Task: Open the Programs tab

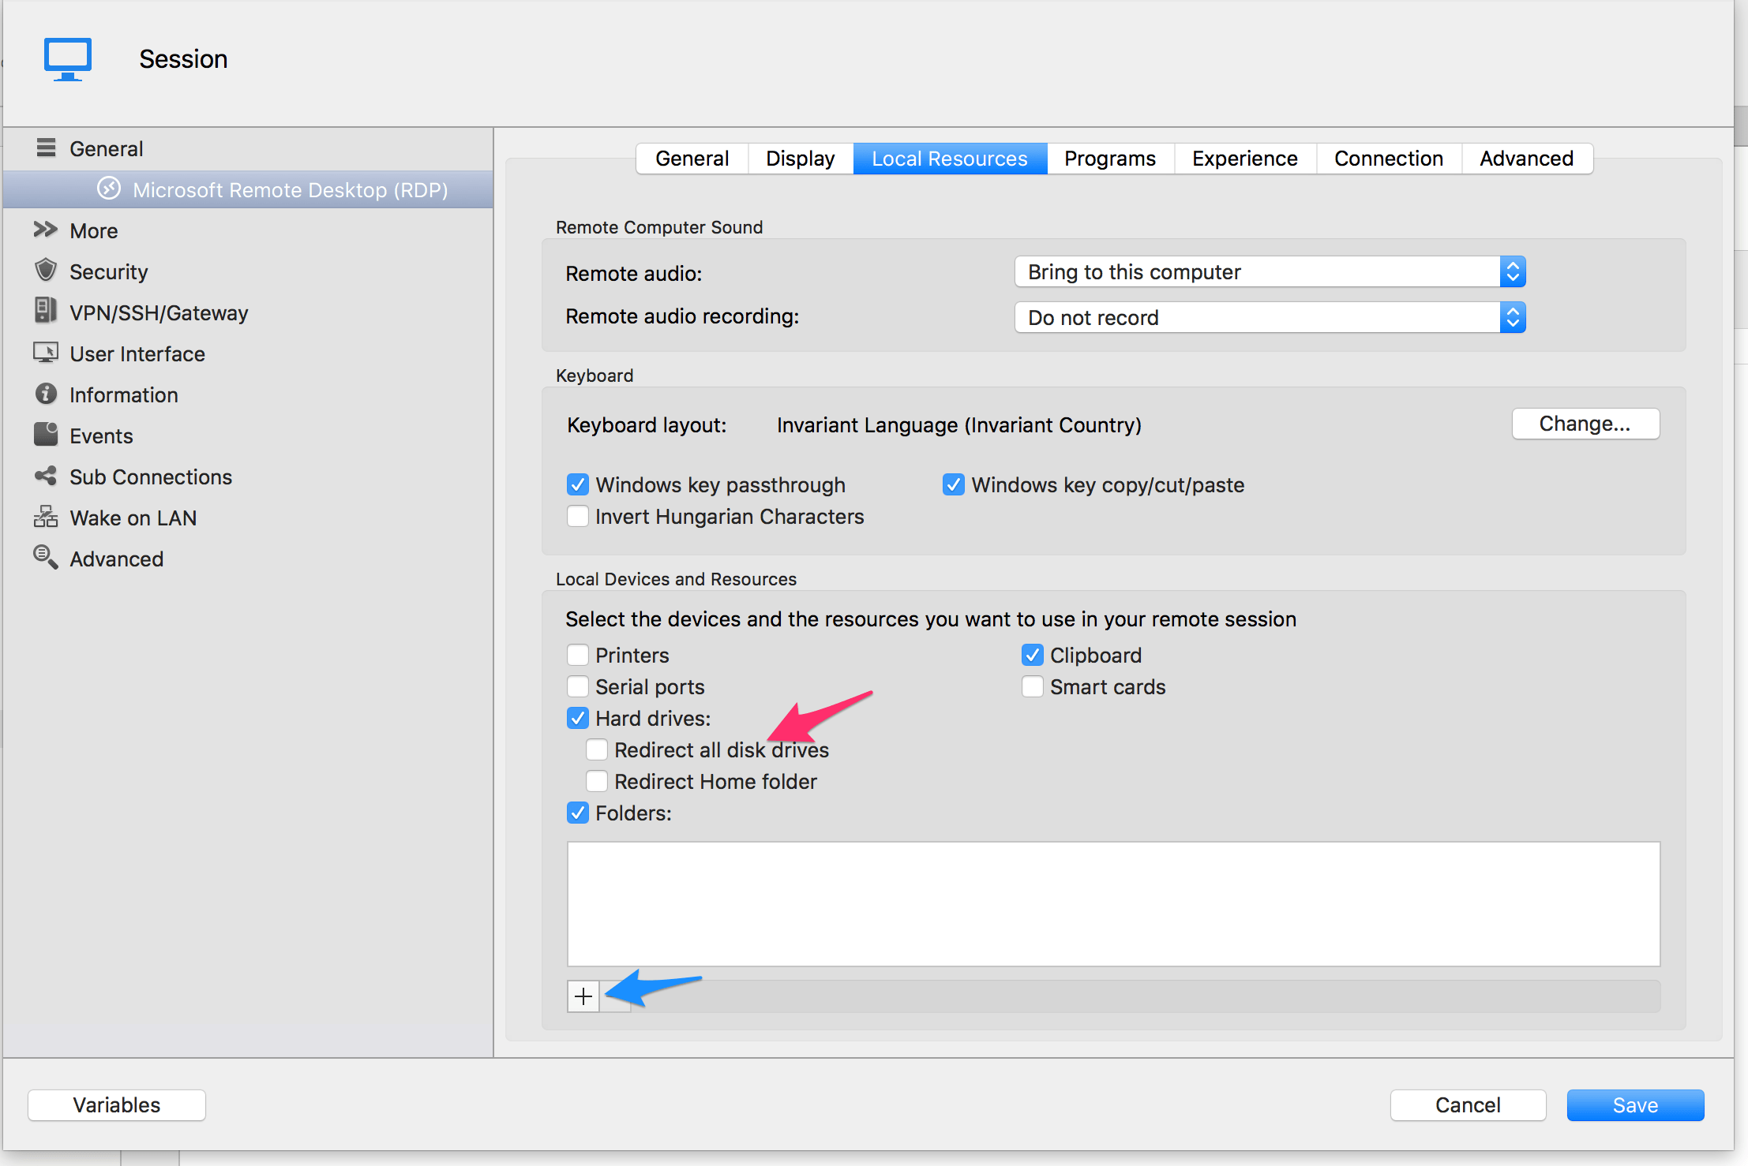Action: [x=1109, y=158]
